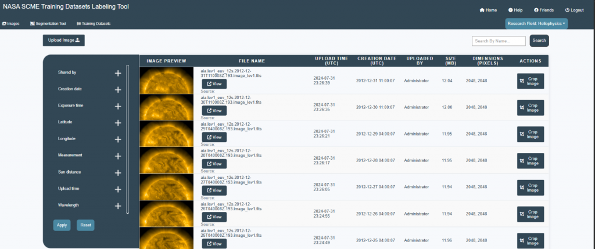Screen dimensions: 595x249
Task: Expand the Sun distance filter plus icon
Action: 118,173
